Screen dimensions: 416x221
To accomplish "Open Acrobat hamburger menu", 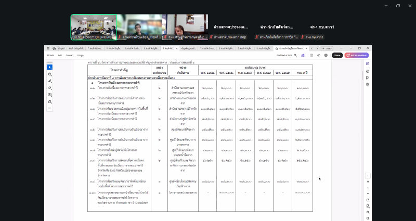I will click(x=48, y=48).
